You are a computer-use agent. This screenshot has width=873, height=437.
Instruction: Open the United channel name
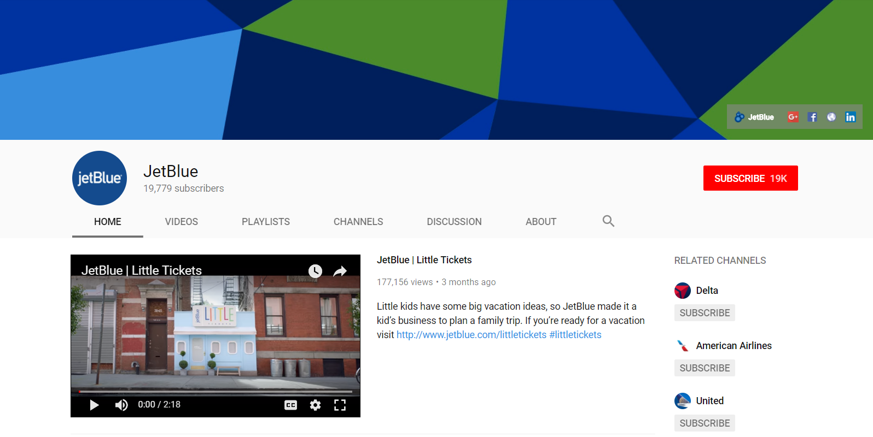[710, 401]
